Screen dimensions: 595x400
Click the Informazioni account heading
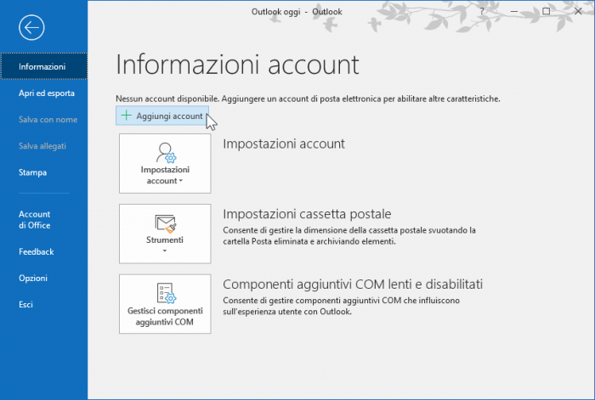(237, 65)
